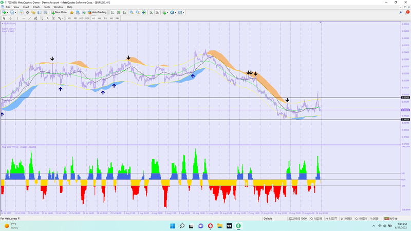Viewport: 411px width, 231px height.
Task: Select the crosshair tool
Action: click(x=10, y=18)
